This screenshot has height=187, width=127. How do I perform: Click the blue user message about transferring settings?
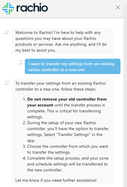click(x=73, y=66)
